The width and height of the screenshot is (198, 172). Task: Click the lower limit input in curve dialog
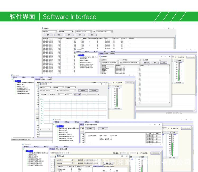[61, 94]
